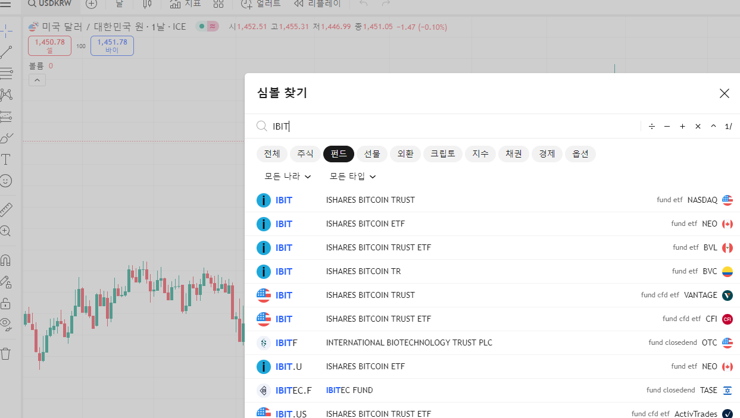Undo last chart action

click(364, 4)
